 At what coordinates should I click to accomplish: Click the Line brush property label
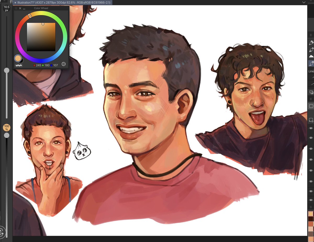[x=311, y=71]
